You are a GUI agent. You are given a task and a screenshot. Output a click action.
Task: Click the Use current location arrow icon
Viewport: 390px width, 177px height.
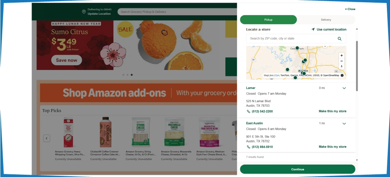[x=313, y=29]
